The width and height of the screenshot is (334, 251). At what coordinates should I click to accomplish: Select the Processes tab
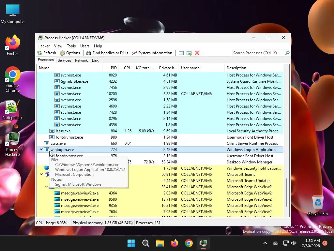(46, 60)
